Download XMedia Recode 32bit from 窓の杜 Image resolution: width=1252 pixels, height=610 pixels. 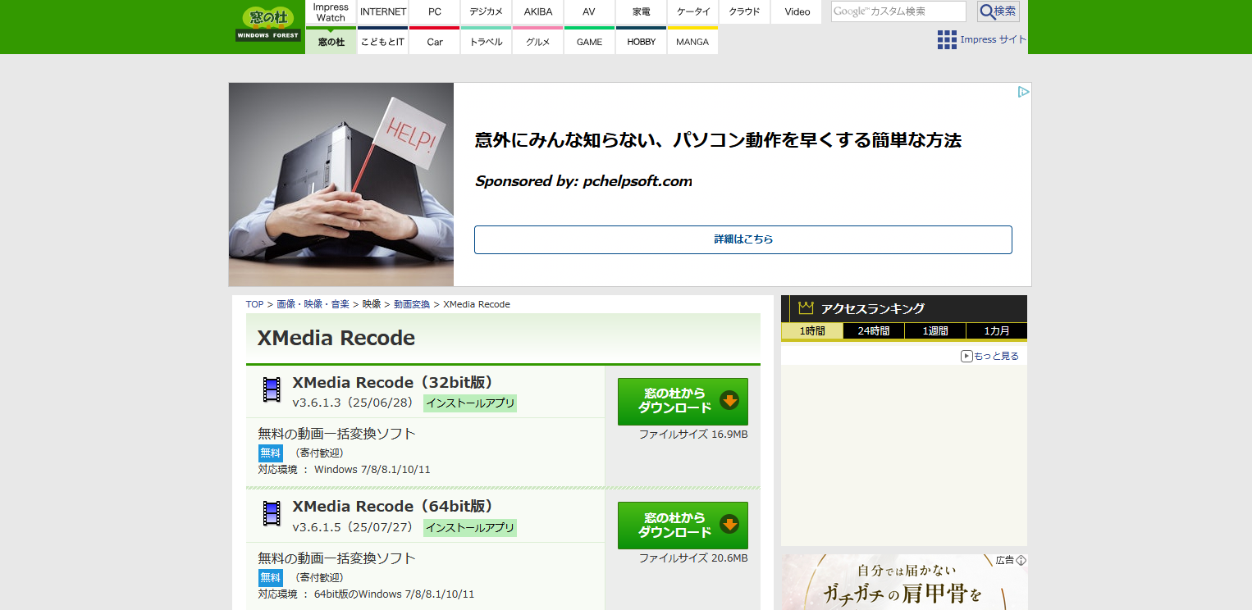[x=683, y=402]
